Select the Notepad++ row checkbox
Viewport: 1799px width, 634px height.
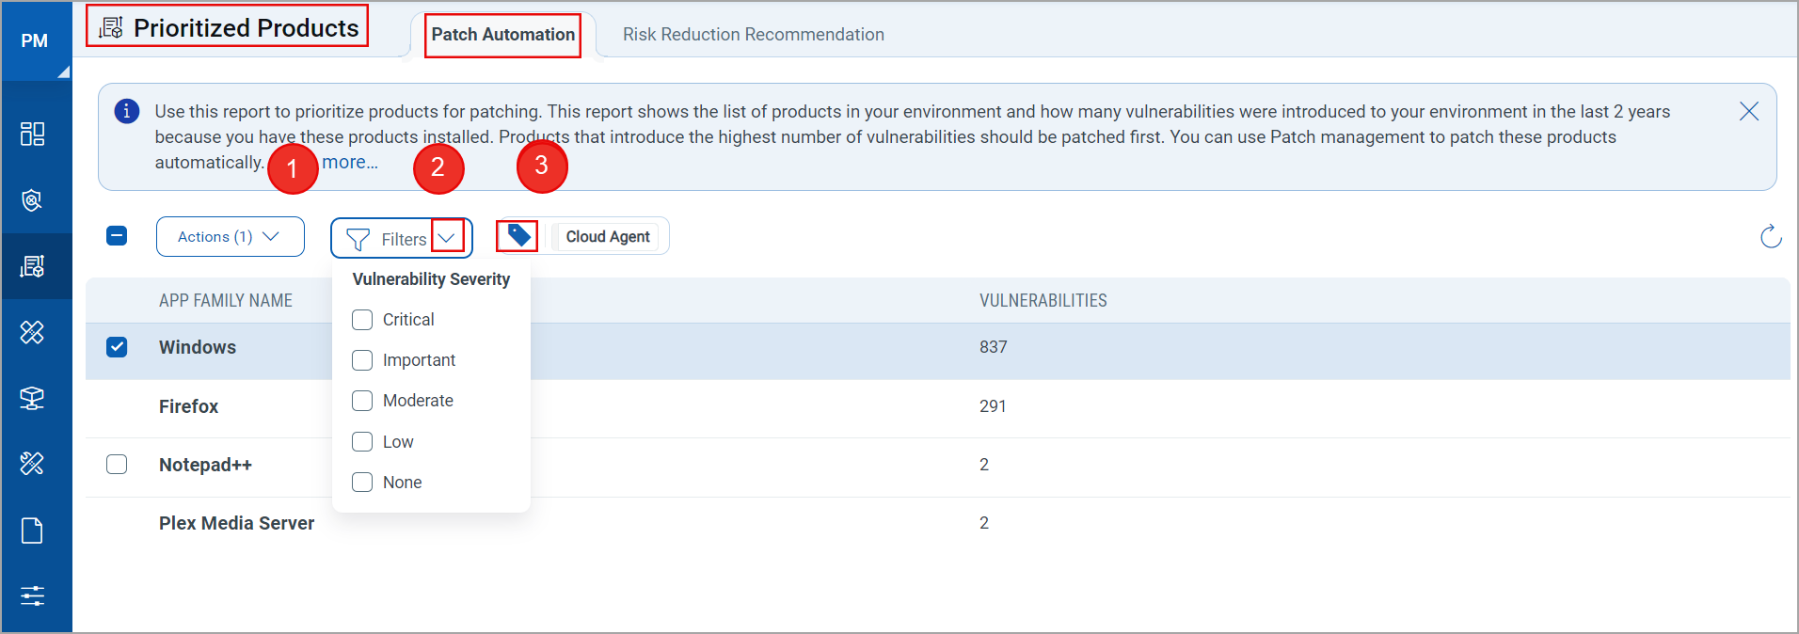tap(117, 465)
